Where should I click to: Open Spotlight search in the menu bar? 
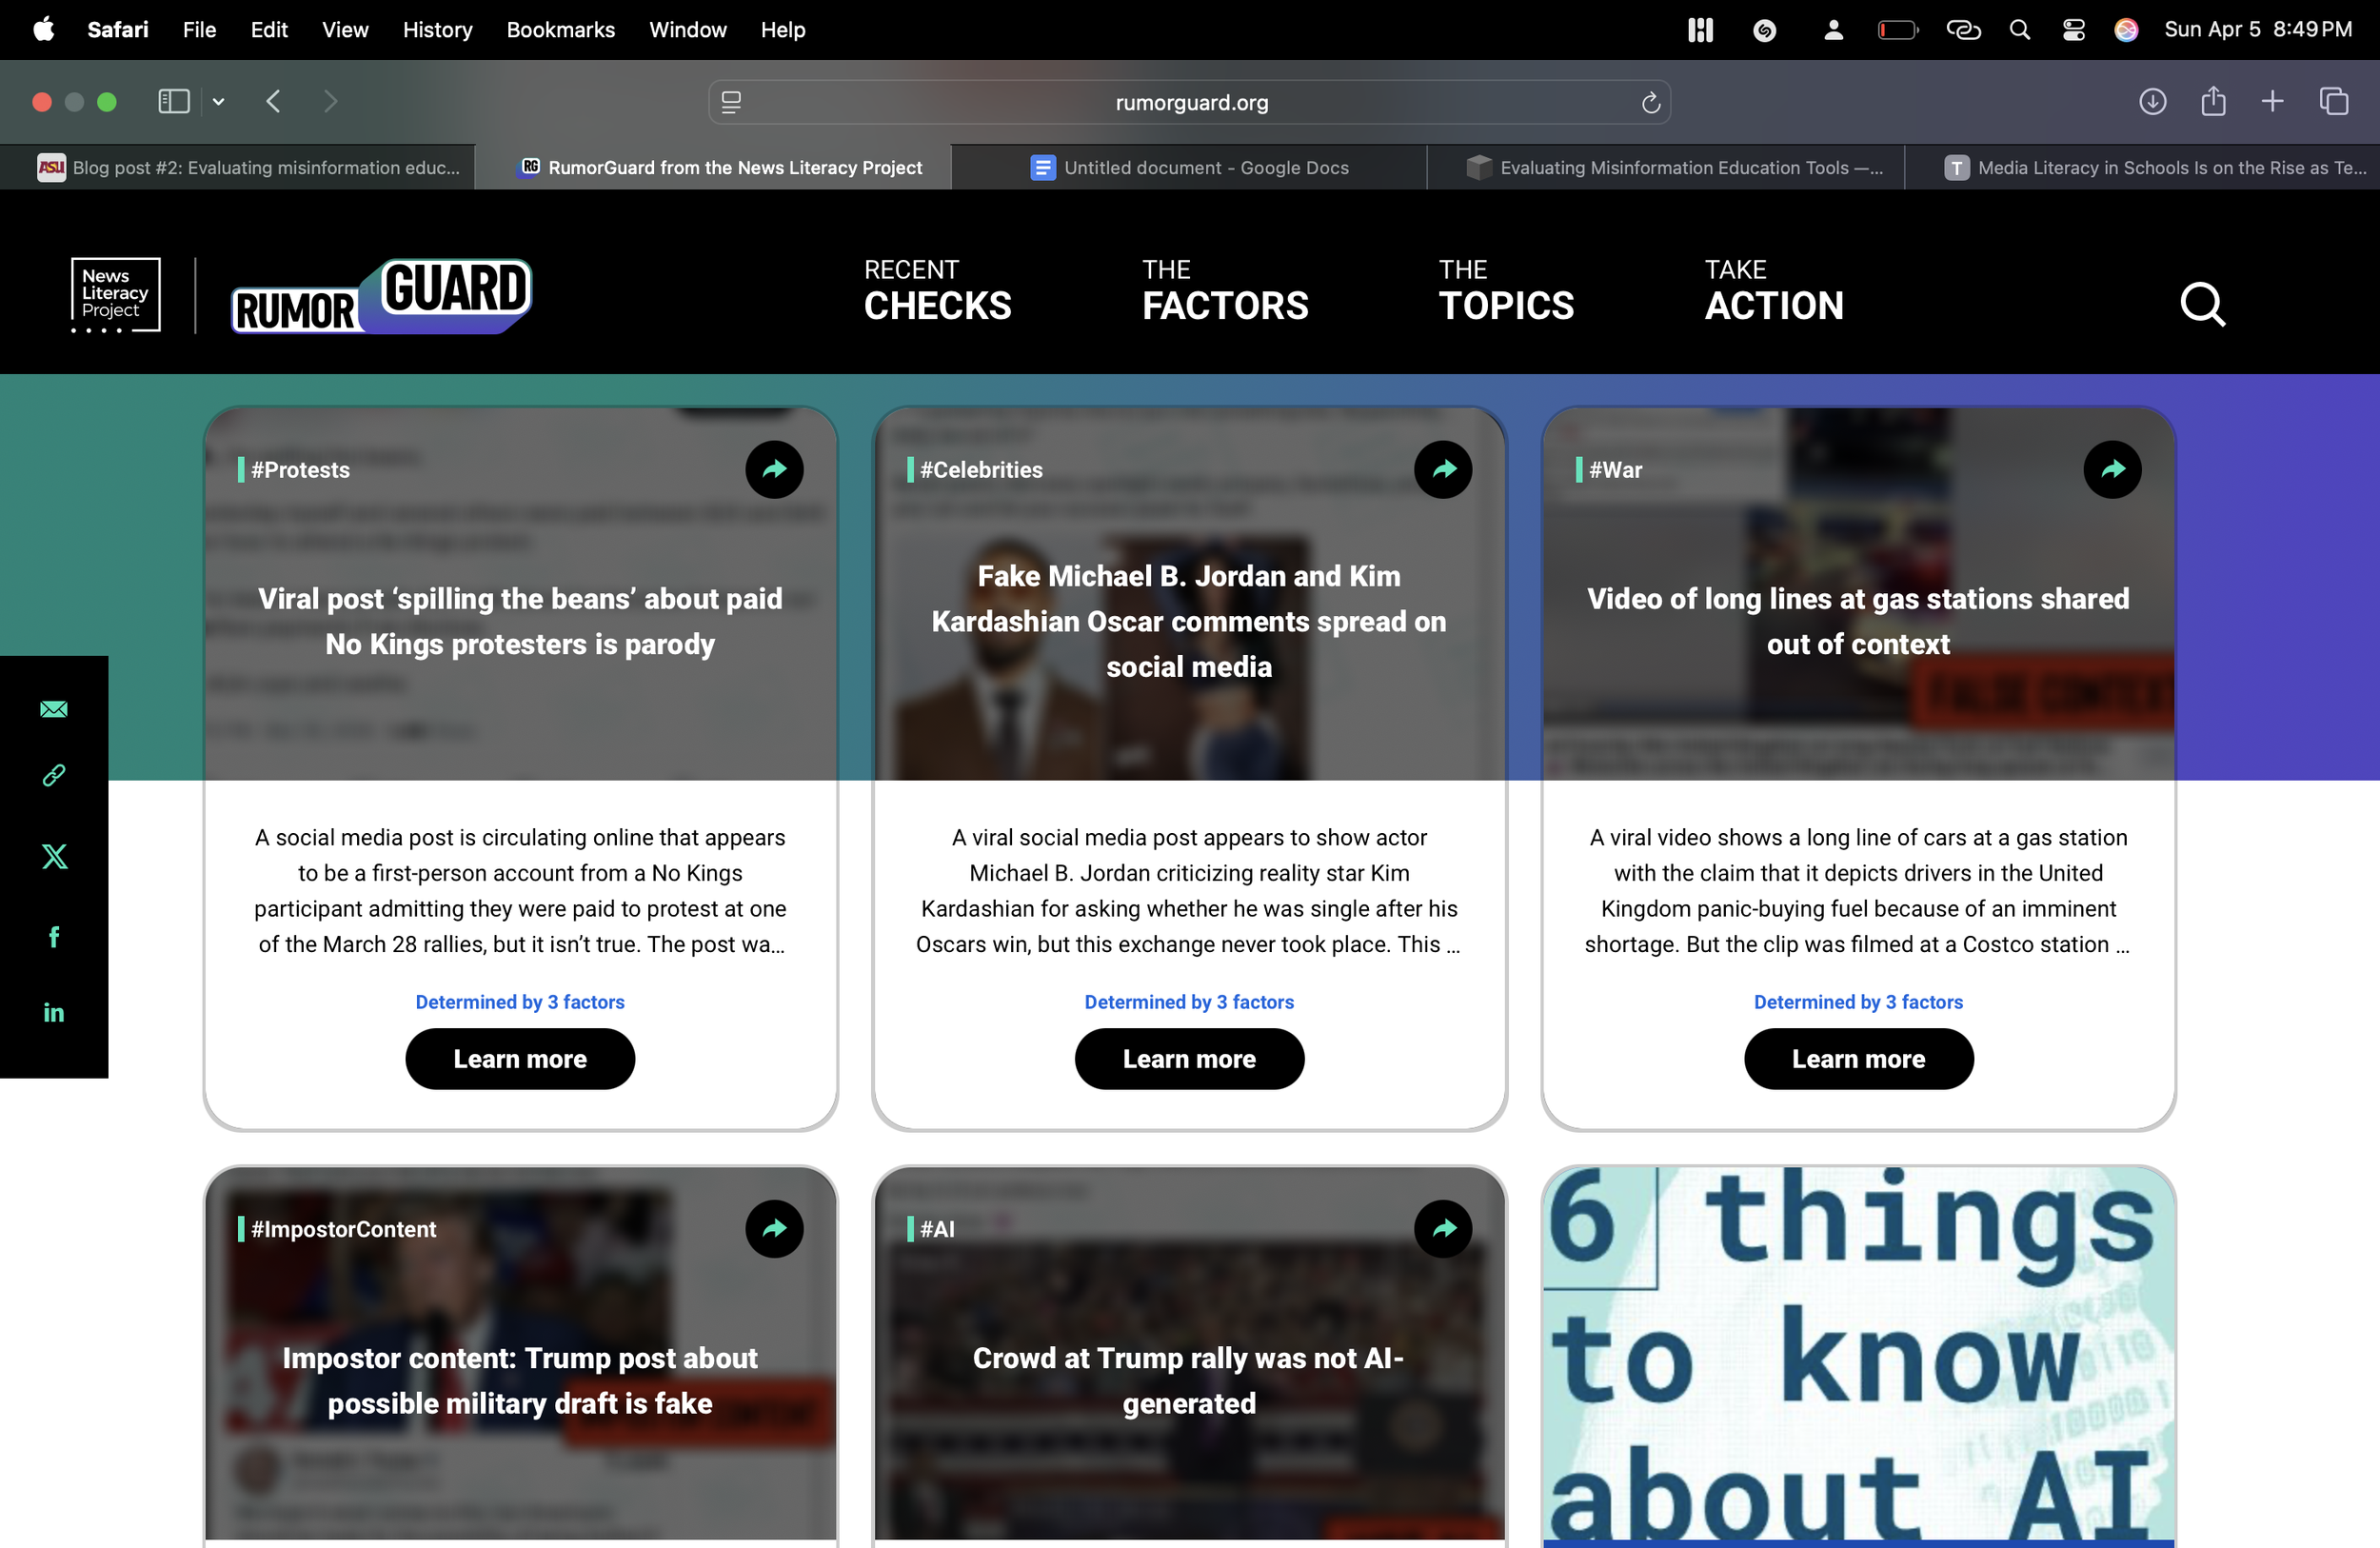[2020, 29]
